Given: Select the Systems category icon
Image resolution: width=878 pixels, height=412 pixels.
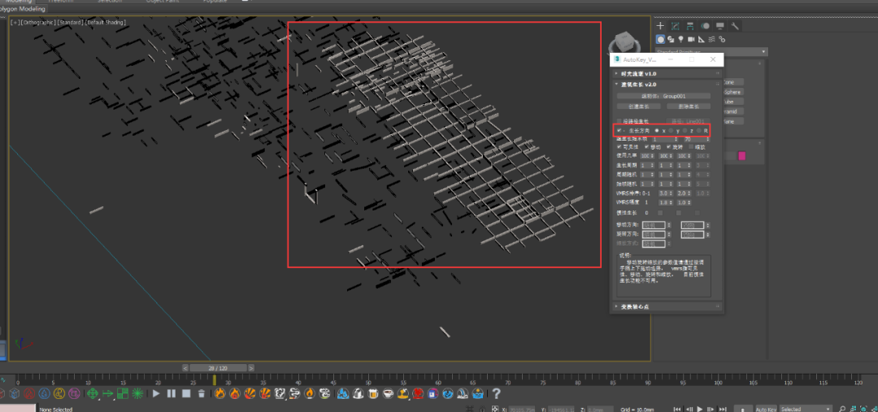Looking at the screenshot, I should [x=722, y=39].
